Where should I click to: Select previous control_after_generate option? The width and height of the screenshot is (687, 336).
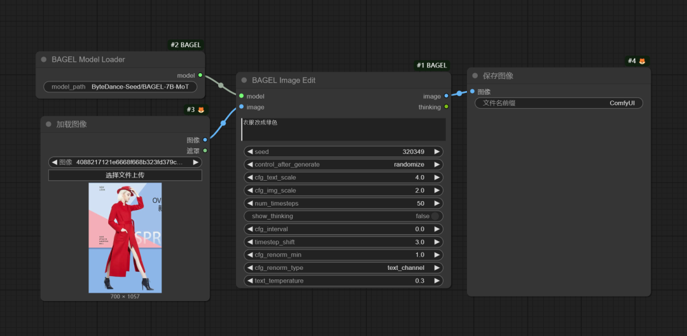(x=250, y=164)
